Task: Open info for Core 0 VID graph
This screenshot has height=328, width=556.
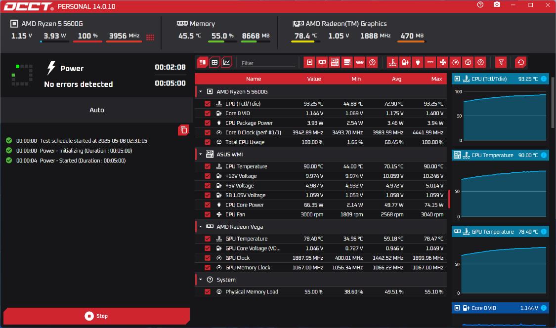Action: 544,308
